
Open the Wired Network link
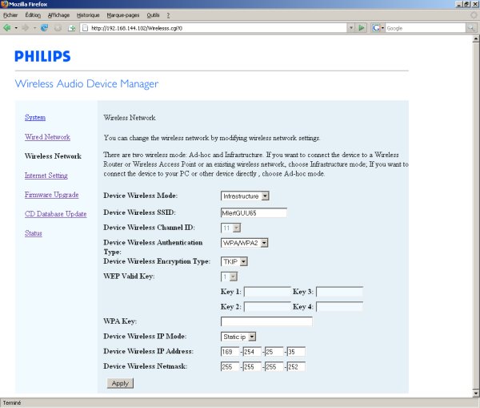47,137
